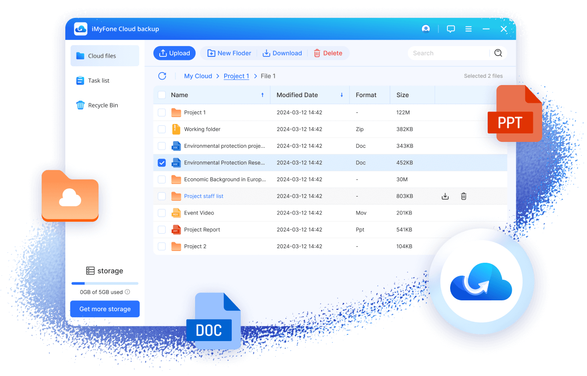Open Cloud files in sidebar
This screenshot has width=587, height=376.
click(105, 56)
